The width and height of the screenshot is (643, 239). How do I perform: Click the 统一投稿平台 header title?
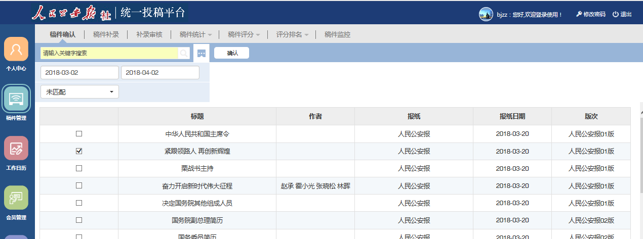pyautogui.click(x=153, y=13)
